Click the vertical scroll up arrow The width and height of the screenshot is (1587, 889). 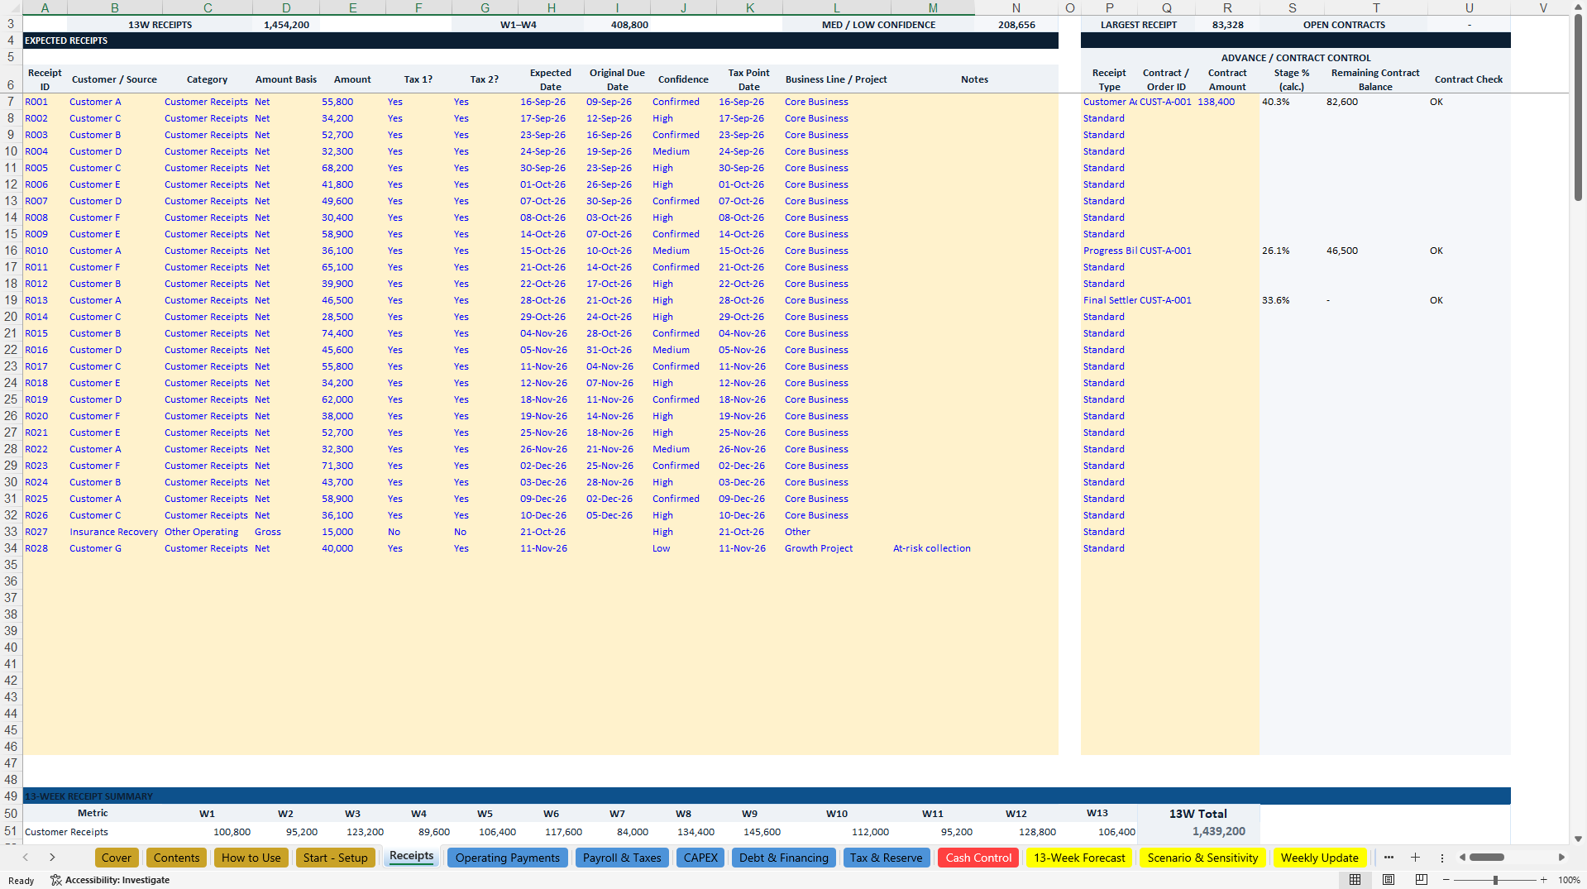tap(1578, 7)
